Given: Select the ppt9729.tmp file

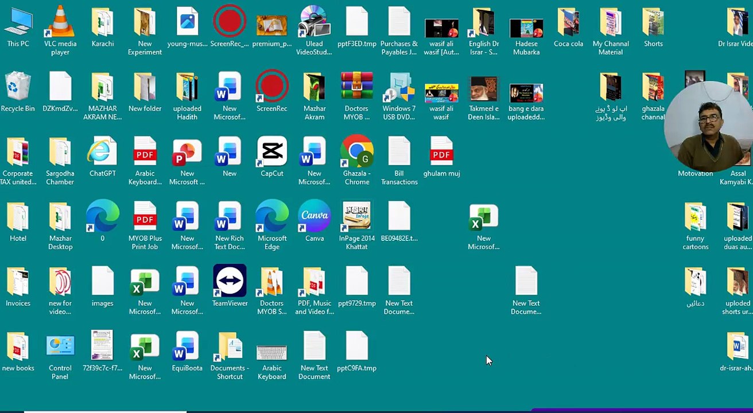Looking at the screenshot, I should coord(357,287).
